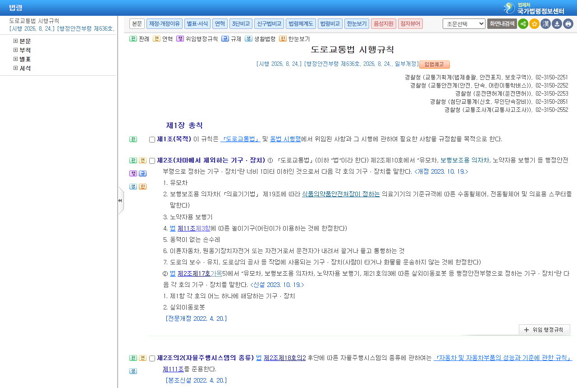
Task: Collapse the left sidebar with the arrow handle
Action: pos(120,200)
